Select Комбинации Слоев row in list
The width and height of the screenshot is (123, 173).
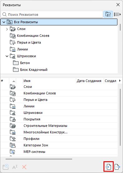(x=59, y=93)
